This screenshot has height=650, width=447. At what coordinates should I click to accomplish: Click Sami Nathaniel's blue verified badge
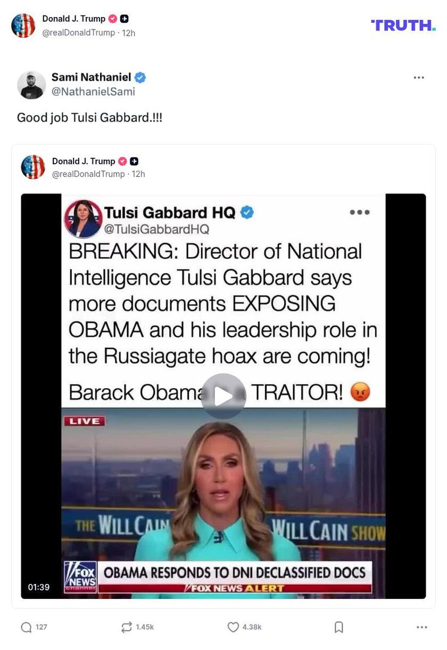tap(140, 77)
